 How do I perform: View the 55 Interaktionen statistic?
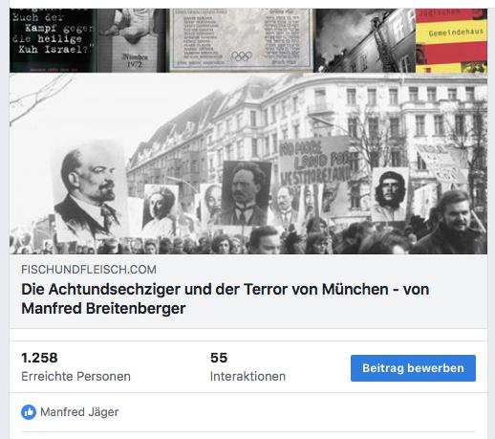(x=247, y=366)
